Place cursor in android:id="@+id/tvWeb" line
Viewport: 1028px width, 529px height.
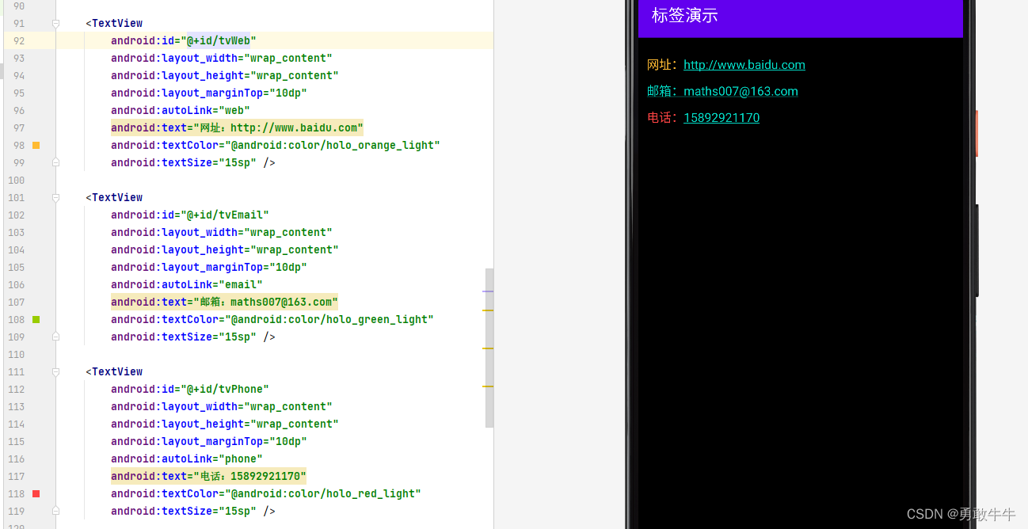point(184,41)
